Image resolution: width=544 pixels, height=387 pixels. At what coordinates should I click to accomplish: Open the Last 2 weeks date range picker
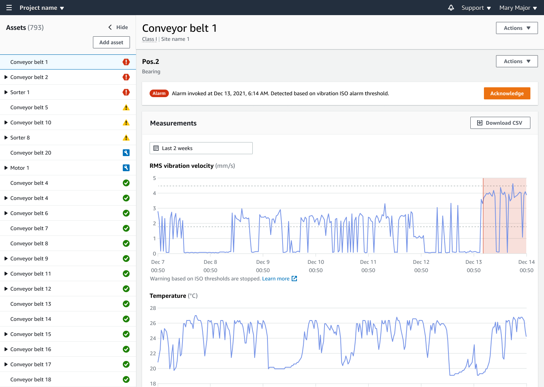pyautogui.click(x=201, y=148)
